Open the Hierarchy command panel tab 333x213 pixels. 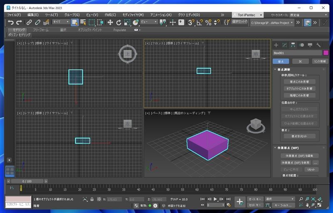293,45
